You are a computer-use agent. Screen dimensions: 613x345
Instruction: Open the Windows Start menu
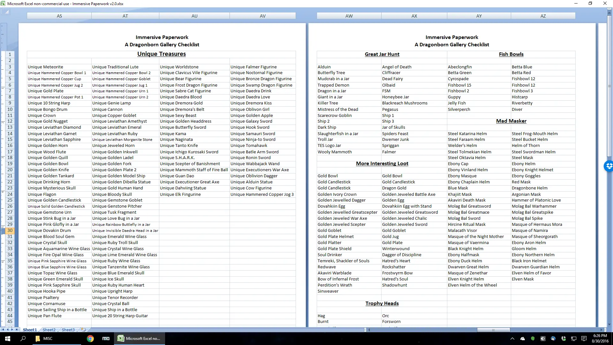coord(8,339)
